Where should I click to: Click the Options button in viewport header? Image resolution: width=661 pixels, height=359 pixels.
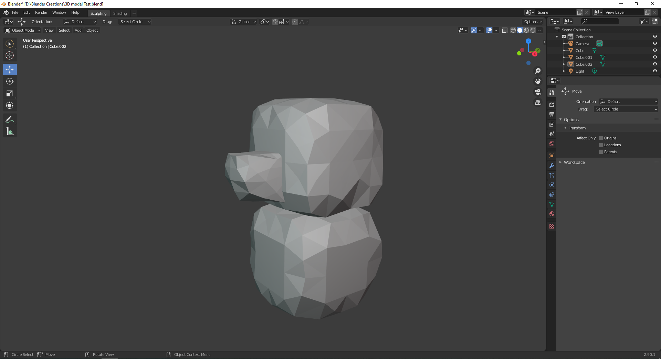(x=533, y=22)
